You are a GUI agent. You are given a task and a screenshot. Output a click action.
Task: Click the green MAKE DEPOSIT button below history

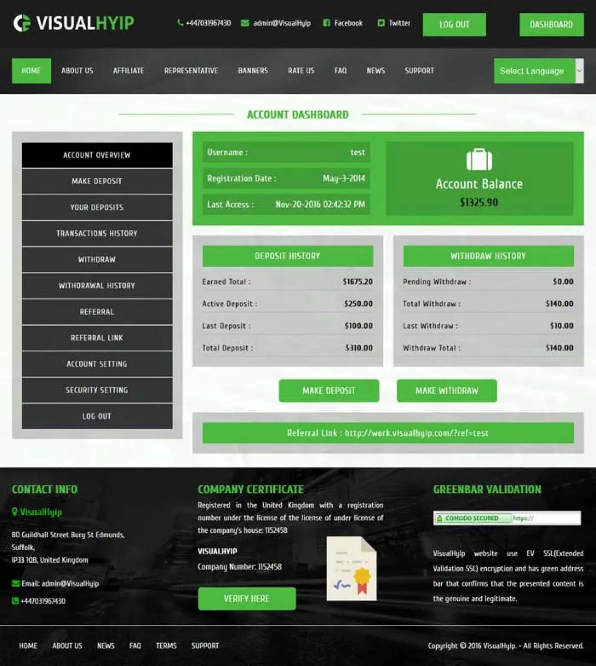329,391
